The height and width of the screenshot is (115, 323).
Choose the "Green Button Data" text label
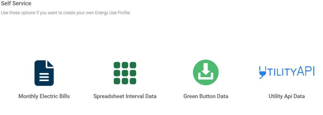(206, 96)
